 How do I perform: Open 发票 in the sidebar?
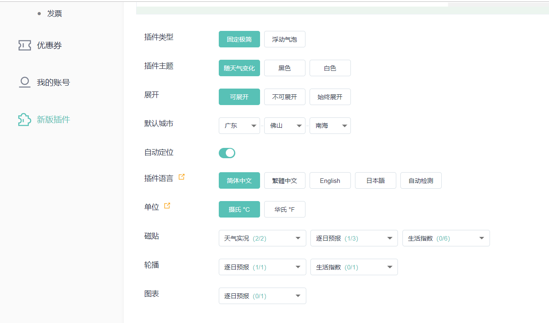[x=54, y=14]
